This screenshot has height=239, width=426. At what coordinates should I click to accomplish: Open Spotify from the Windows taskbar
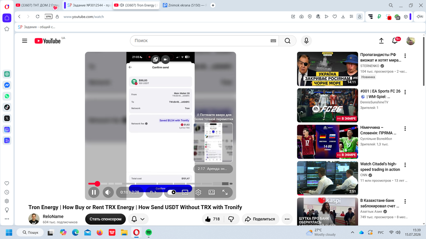[x=148, y=232]
